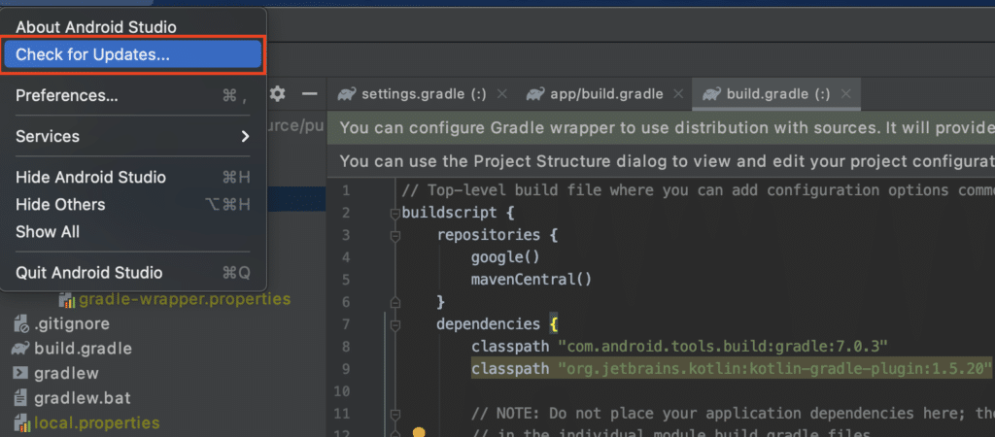Place cursor on mavenCentral() line
The width and height of the screenshot is (995, 437).
[x=532, y=280]
